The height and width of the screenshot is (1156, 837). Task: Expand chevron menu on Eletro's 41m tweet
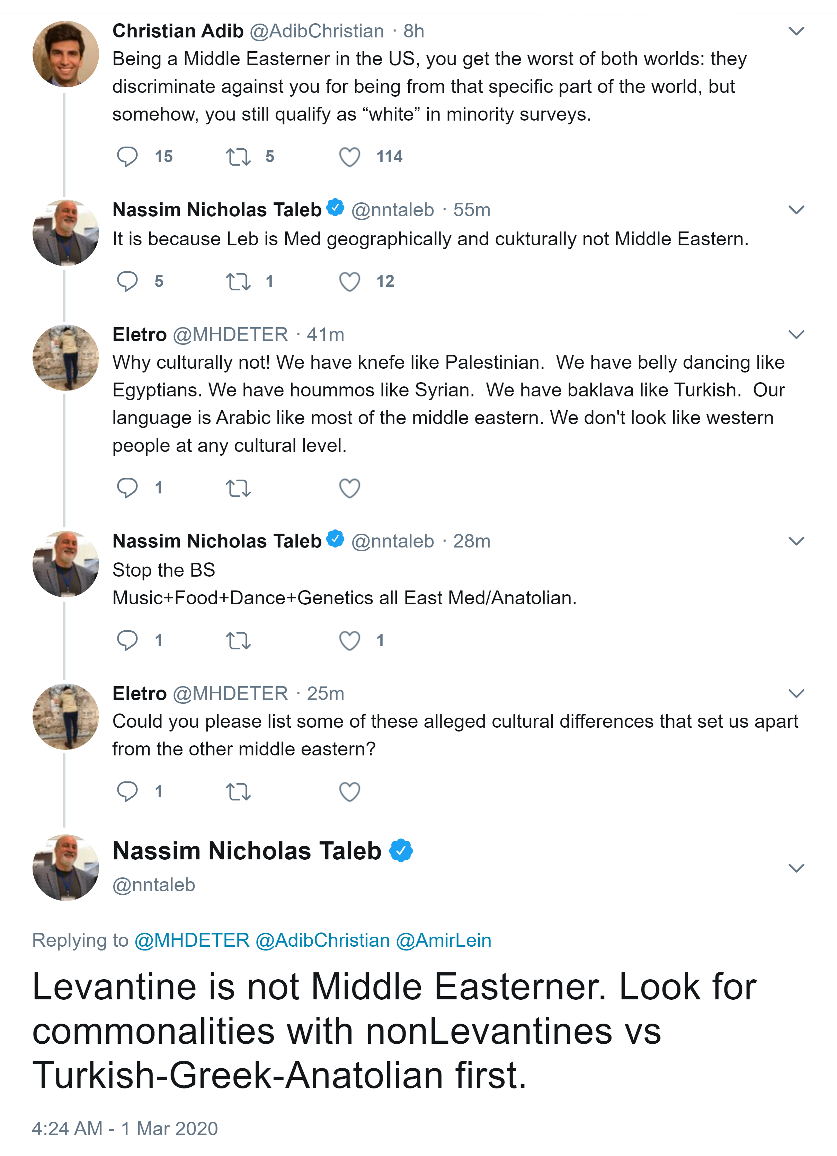click(796, 334)
